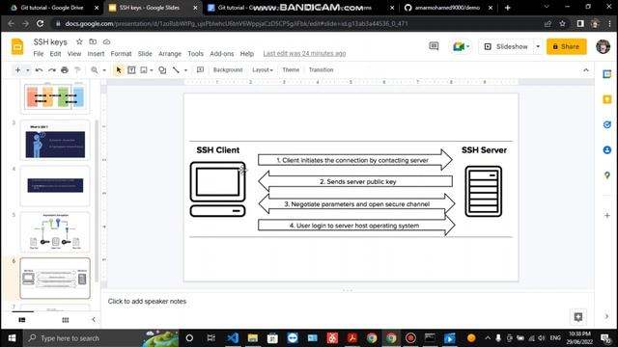Image resolution: width=618 pixels, height=347 pixels.
Task: Click the Google Slides home logo
Action: [17, 47]
